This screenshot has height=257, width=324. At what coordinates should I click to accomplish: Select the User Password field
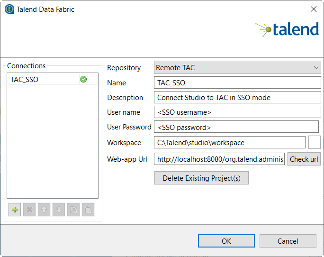236,127
